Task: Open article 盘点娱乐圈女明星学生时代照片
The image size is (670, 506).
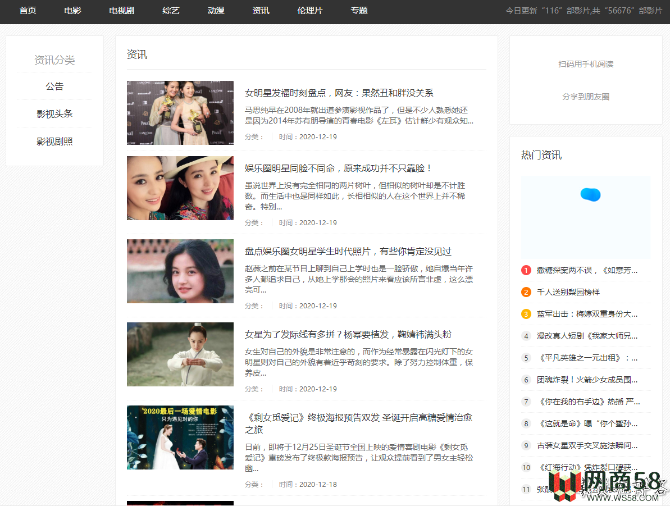Action: tap(348, 251)
